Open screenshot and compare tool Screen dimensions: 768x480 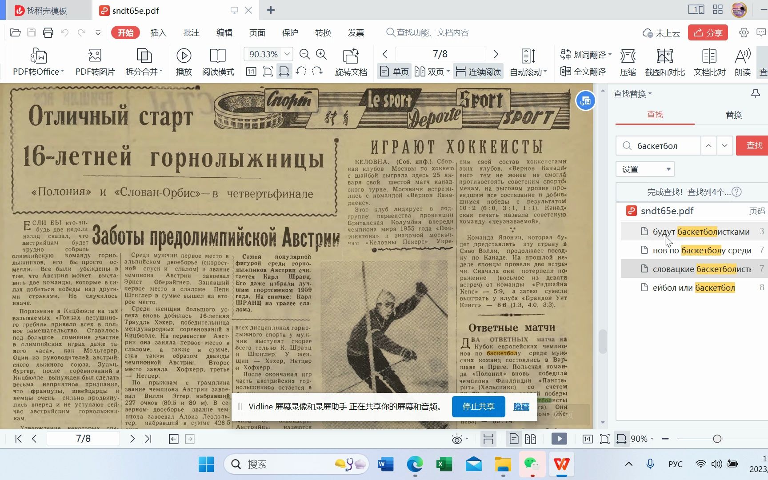664,62
